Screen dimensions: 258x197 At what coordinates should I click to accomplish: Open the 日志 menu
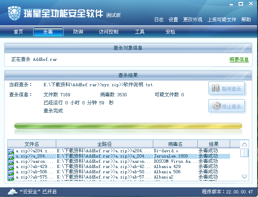point(159,20)
